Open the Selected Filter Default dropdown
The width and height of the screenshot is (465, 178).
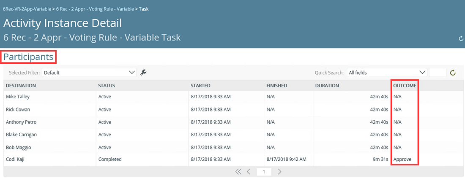click(x=89, y=73)
